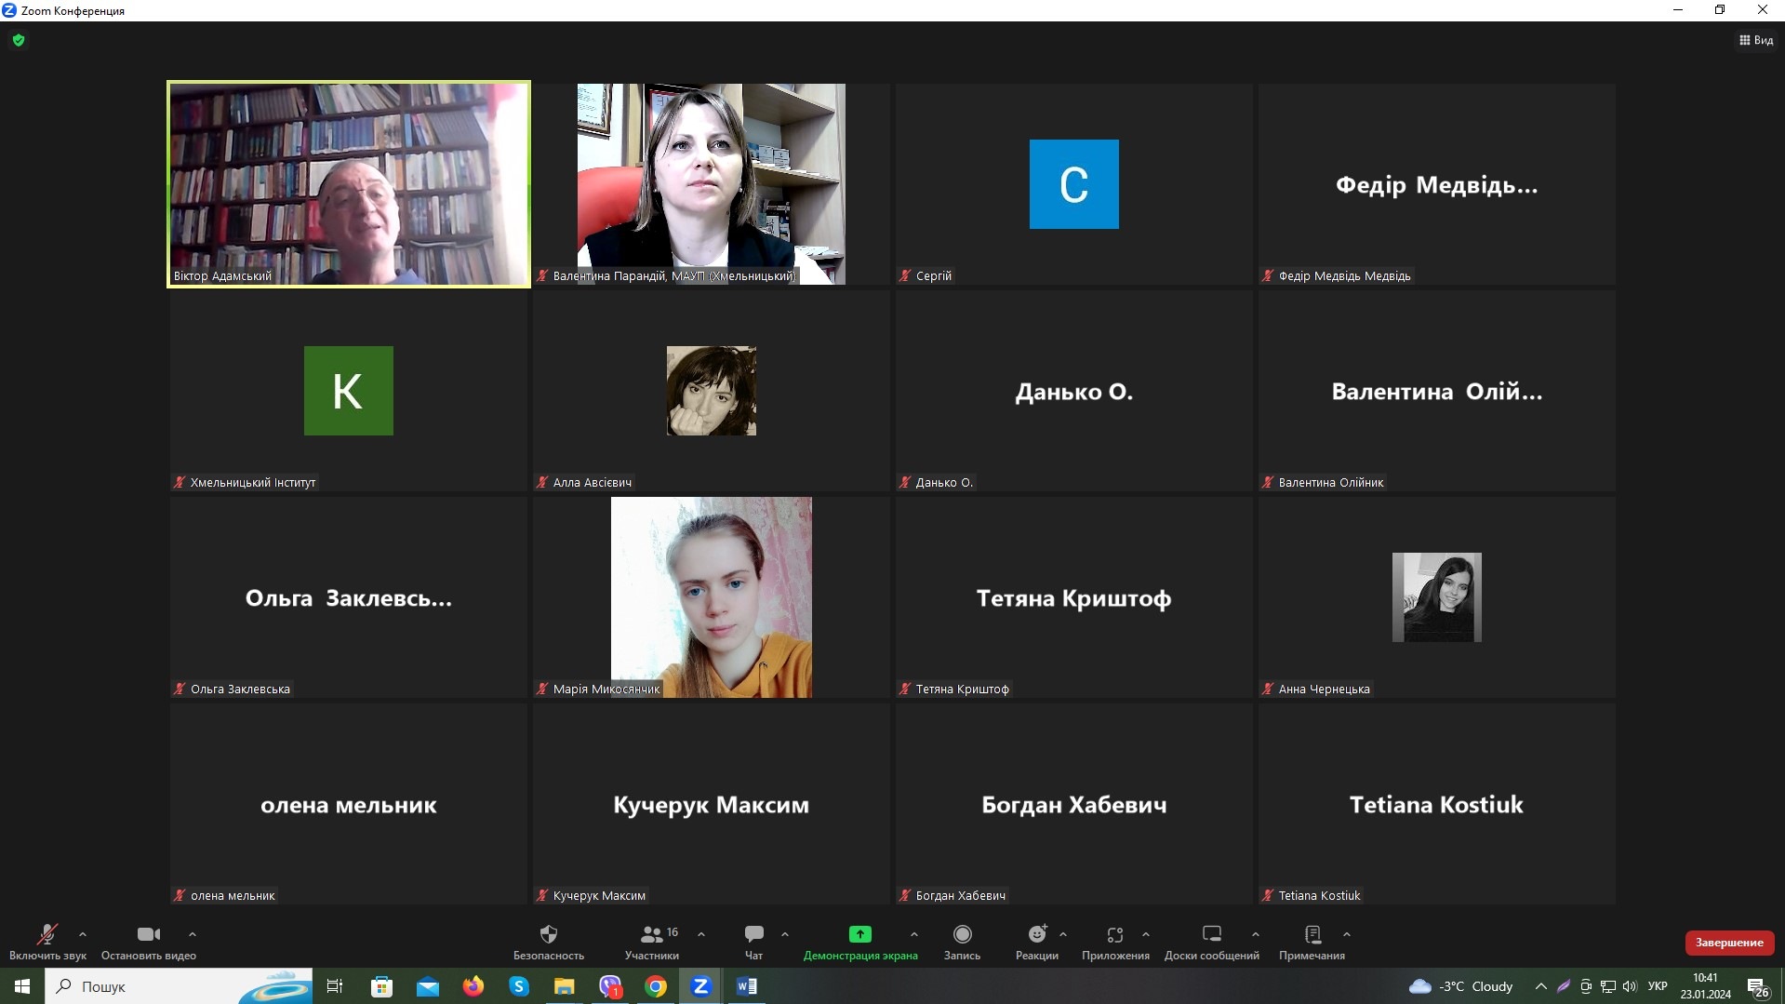Expand video options arrow beside Остановить видео
This screenshot has width=1785, height=1004.
click(x=193, y=934)
